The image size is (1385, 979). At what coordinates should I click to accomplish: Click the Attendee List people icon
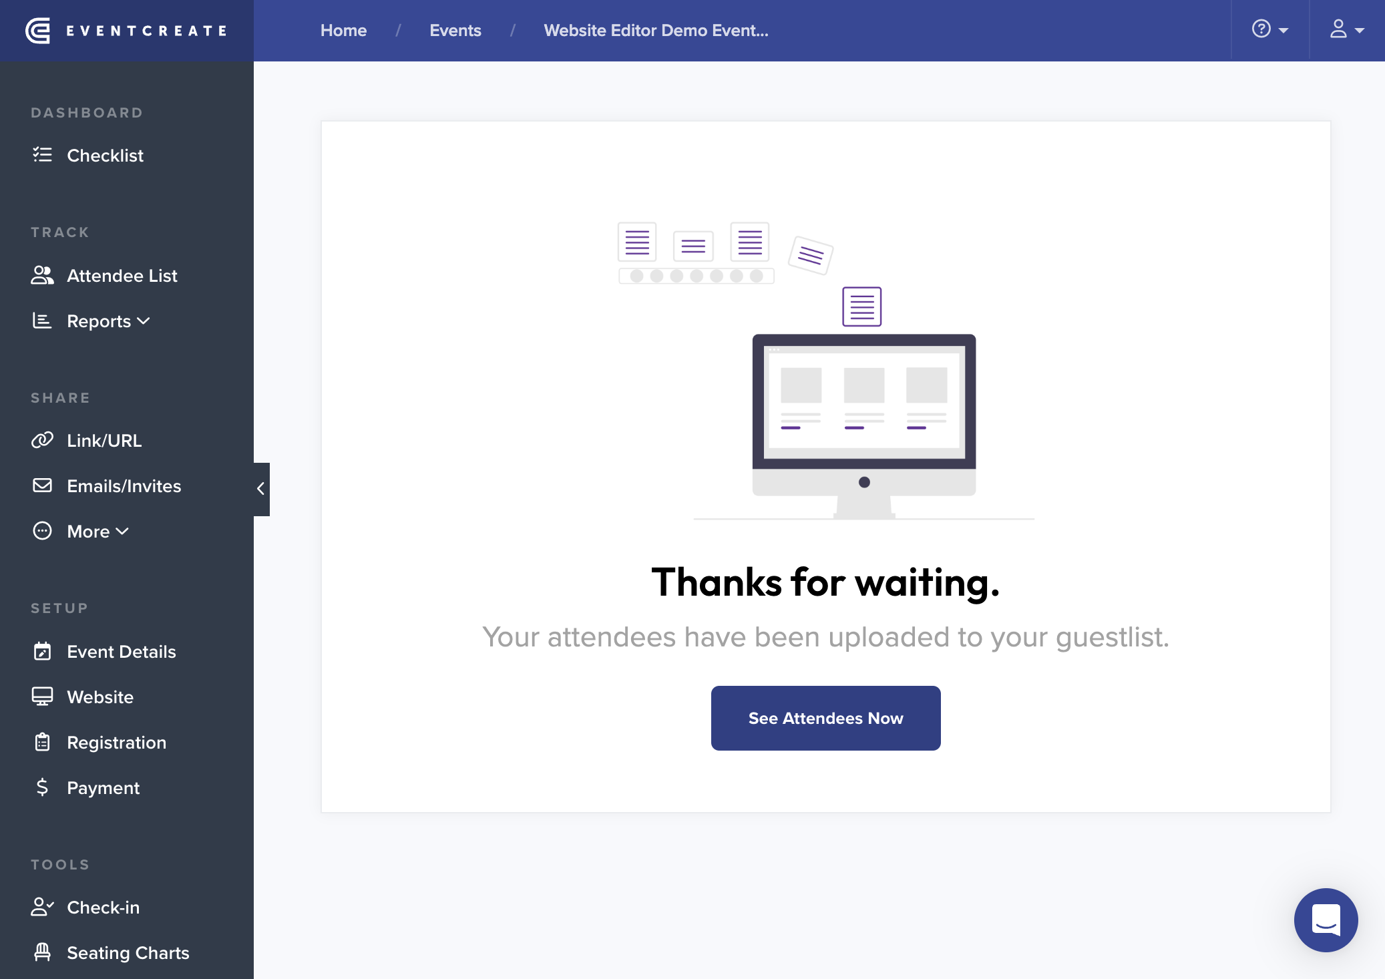point(42,275)
